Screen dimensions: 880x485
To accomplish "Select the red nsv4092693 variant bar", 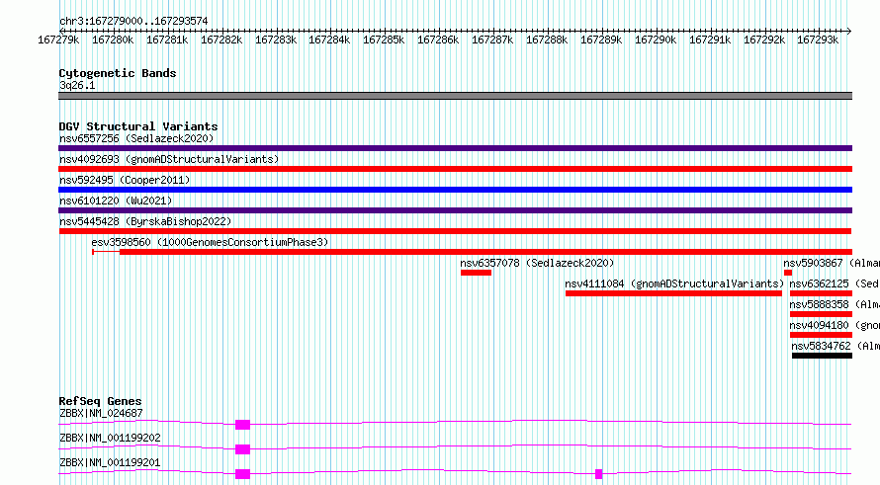I will pos(455,169).
